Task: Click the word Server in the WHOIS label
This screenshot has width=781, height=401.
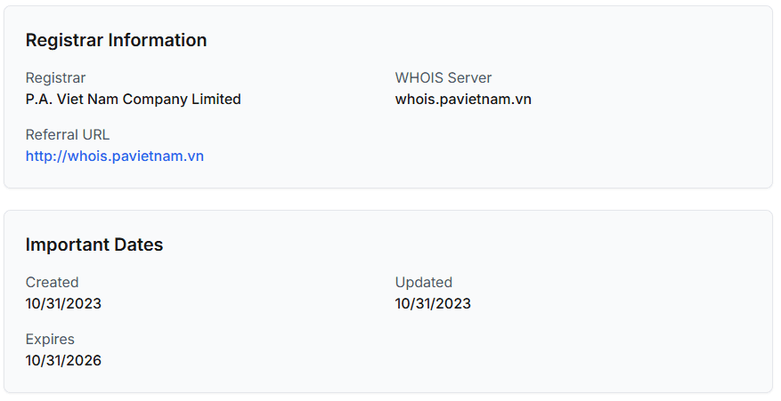Action: [x=469, y=78]
